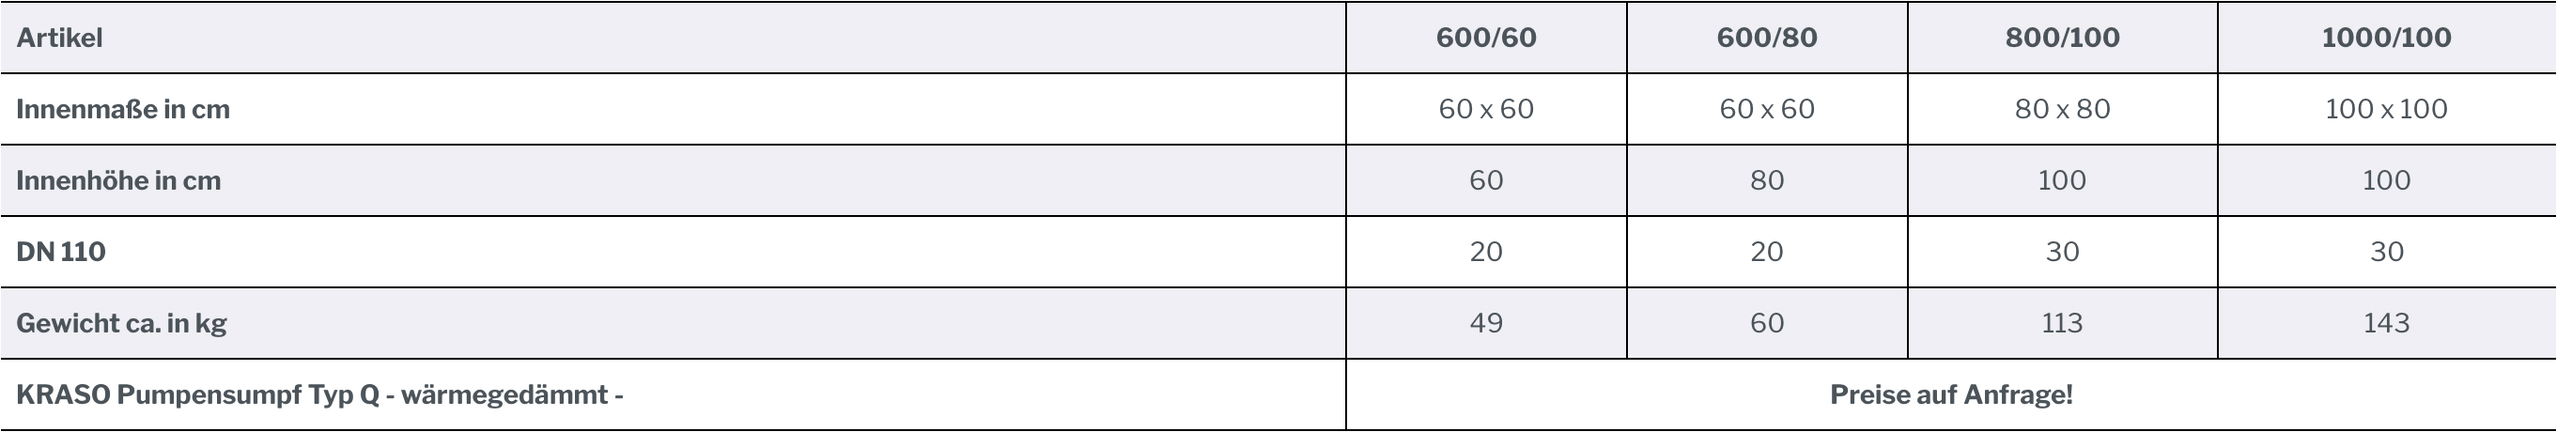Click 'KRASO Pumpensumpf Typ Q - wärmegedämmt -' label
The image size is (2557, 432).
point(319,395)
